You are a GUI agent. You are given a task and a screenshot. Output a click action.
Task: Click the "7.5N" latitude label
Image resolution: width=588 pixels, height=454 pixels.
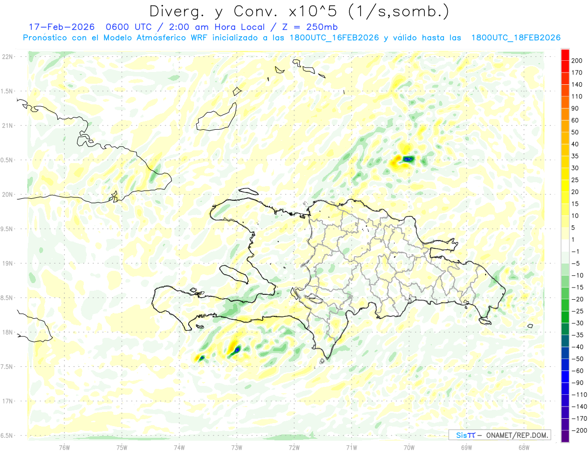tap(7, 367)
